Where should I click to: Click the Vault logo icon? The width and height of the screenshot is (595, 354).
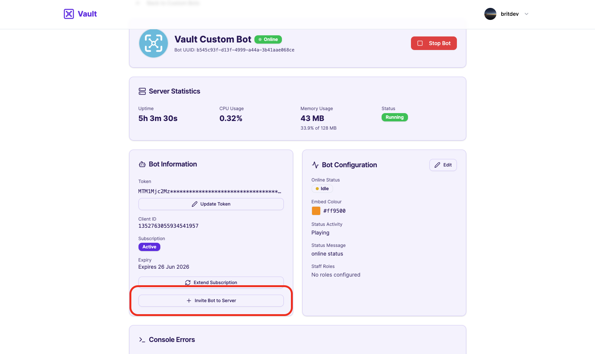point(69,14)
